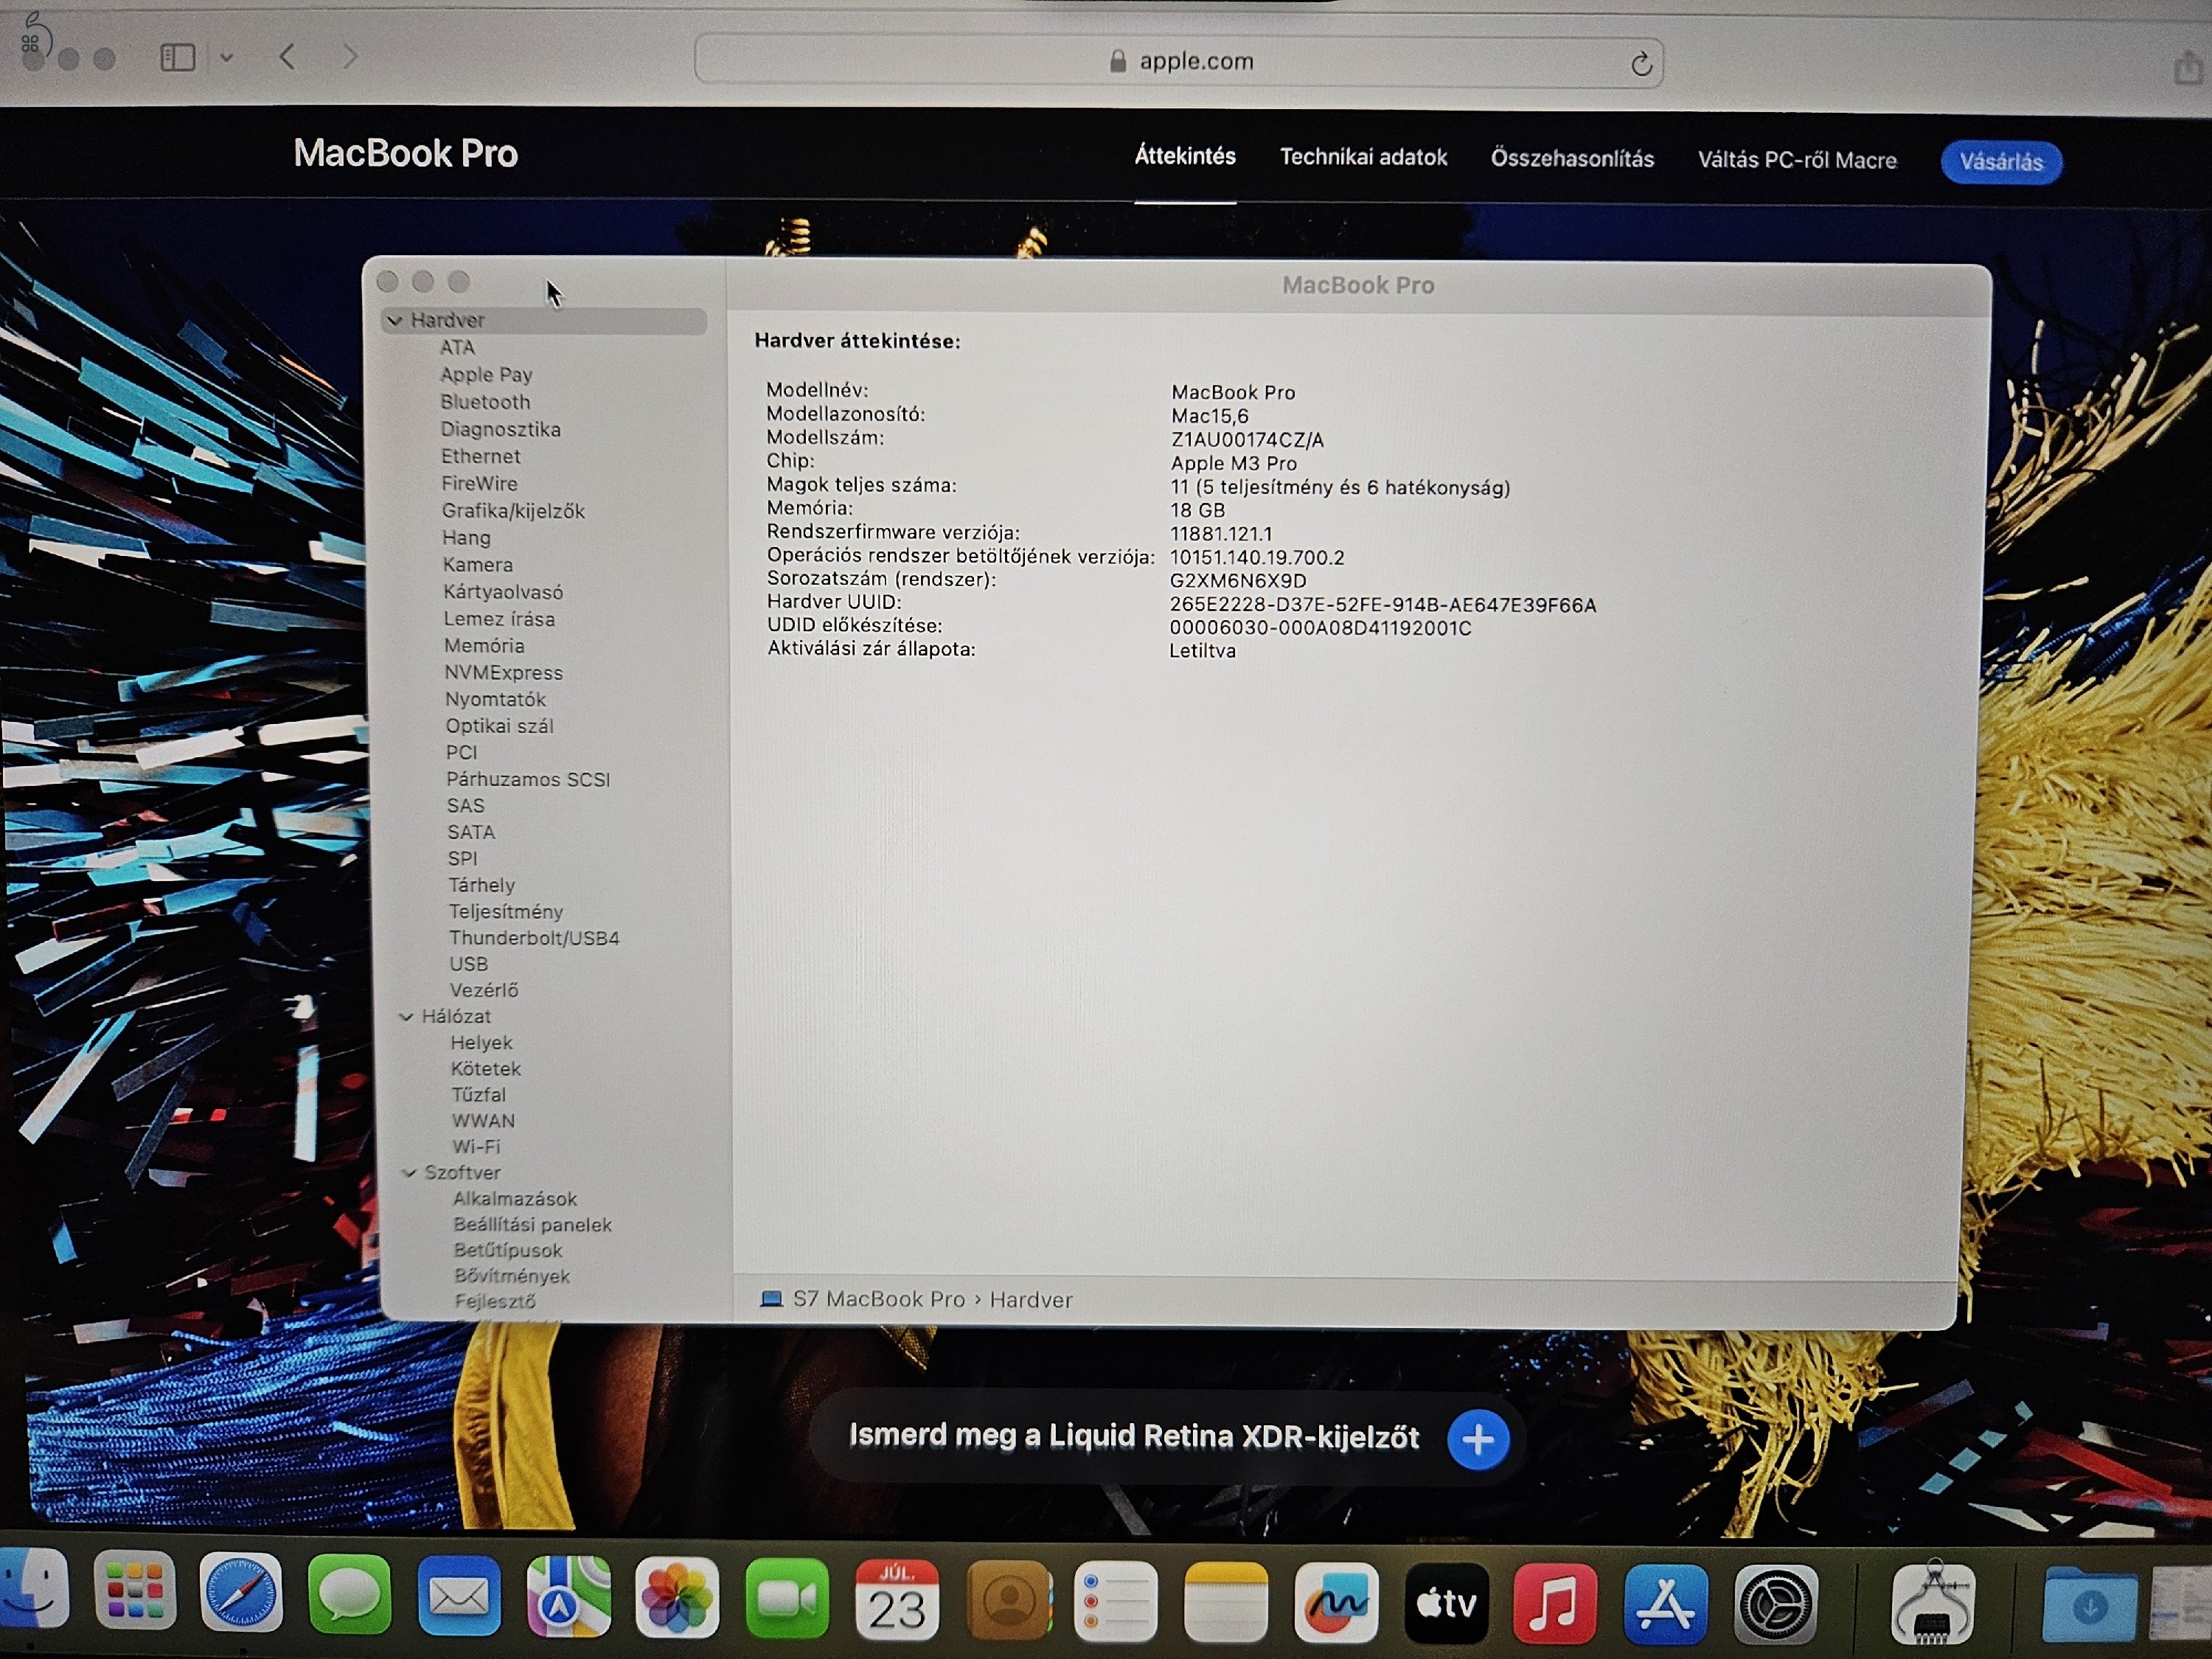Switch to Áttekintés tab
This screenshot has width=2212, height=1659.
(1185, 156)
